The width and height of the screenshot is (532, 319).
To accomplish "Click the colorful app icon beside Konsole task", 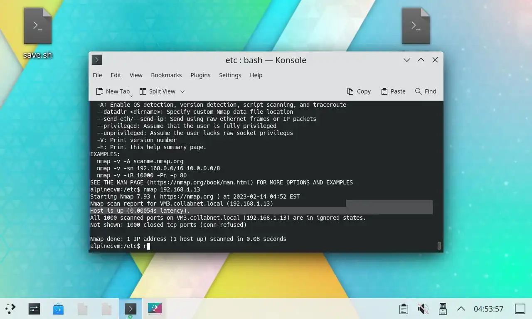I will 155,309.
